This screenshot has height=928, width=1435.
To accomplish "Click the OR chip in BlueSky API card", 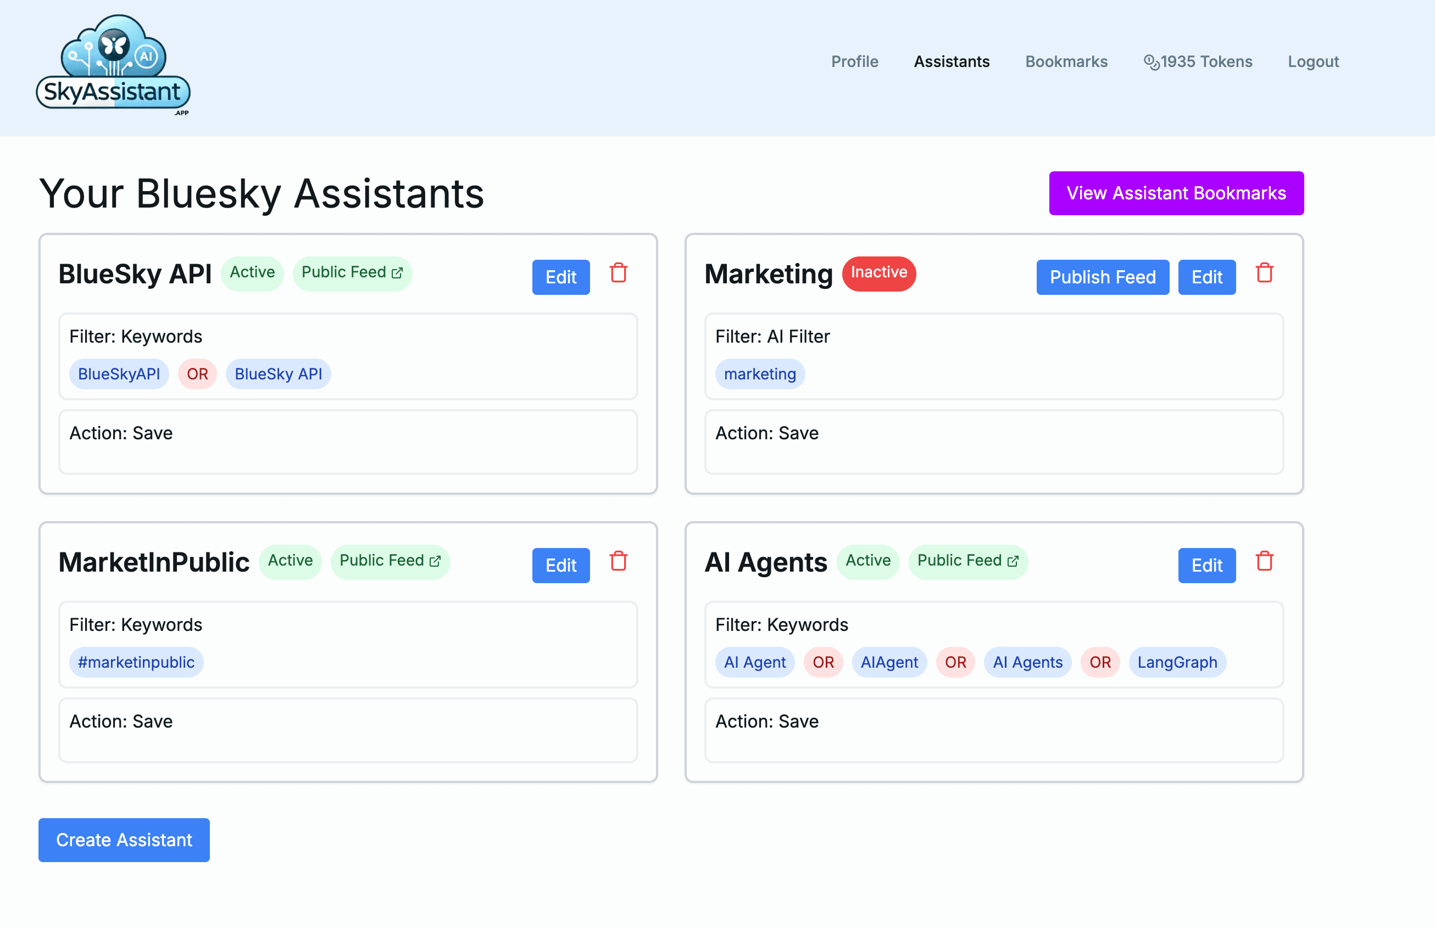I will [x=197, y=373].
